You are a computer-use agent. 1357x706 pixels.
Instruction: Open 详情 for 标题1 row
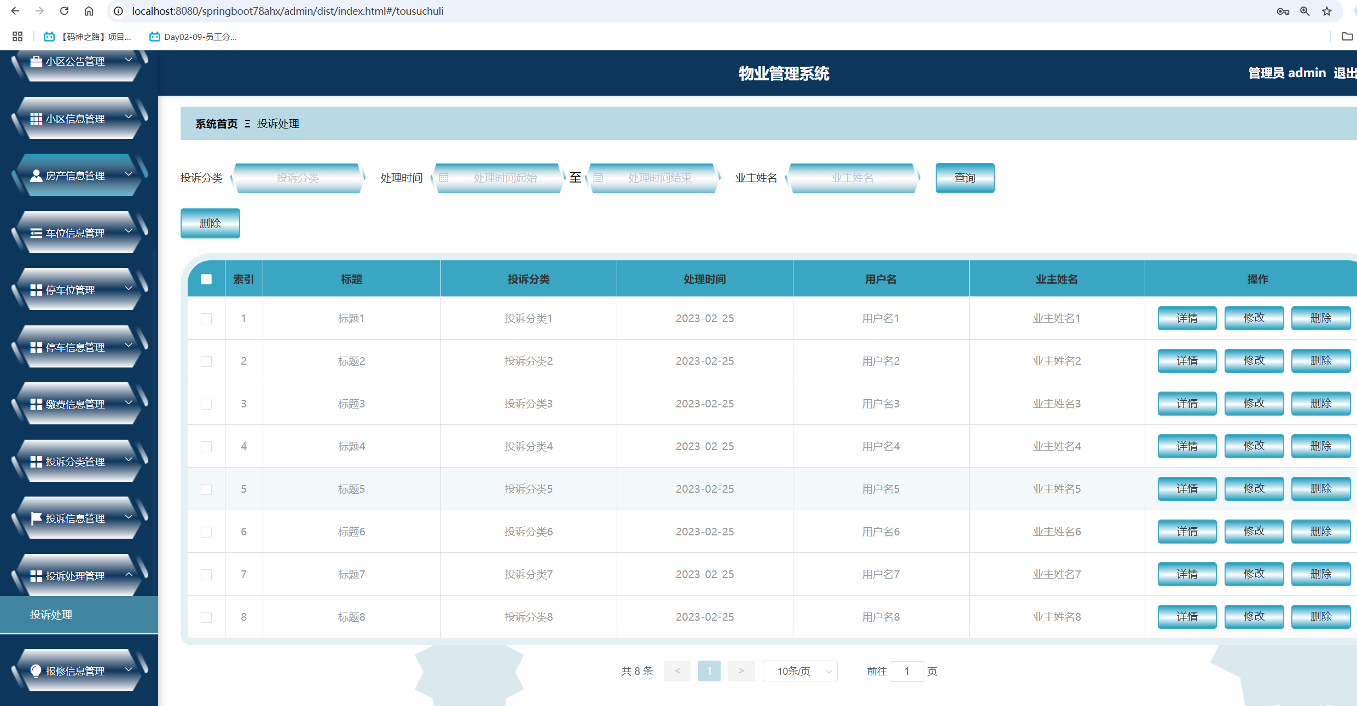pos(1187,318)
